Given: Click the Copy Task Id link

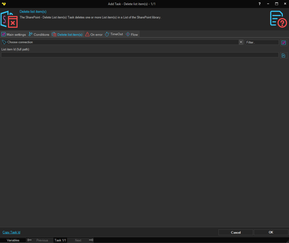Looking at the screenshot, I should click(11, 232).
